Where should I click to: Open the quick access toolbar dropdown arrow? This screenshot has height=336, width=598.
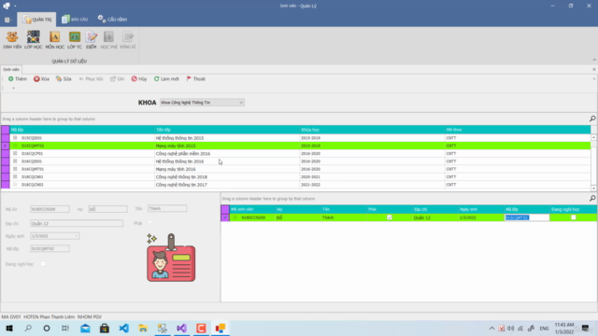point(15,6)
